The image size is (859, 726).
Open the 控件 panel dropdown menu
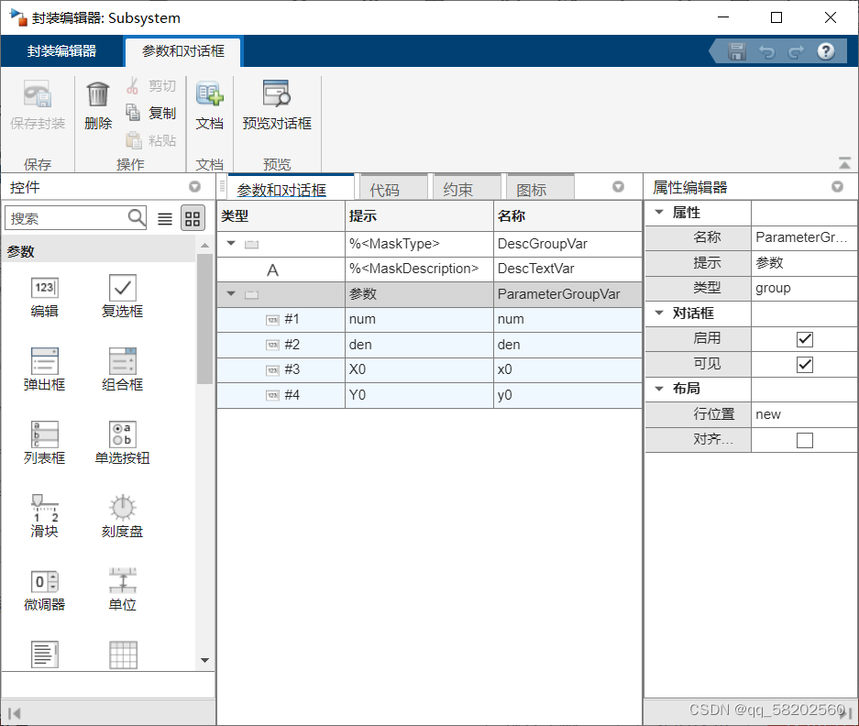(194, 187)
